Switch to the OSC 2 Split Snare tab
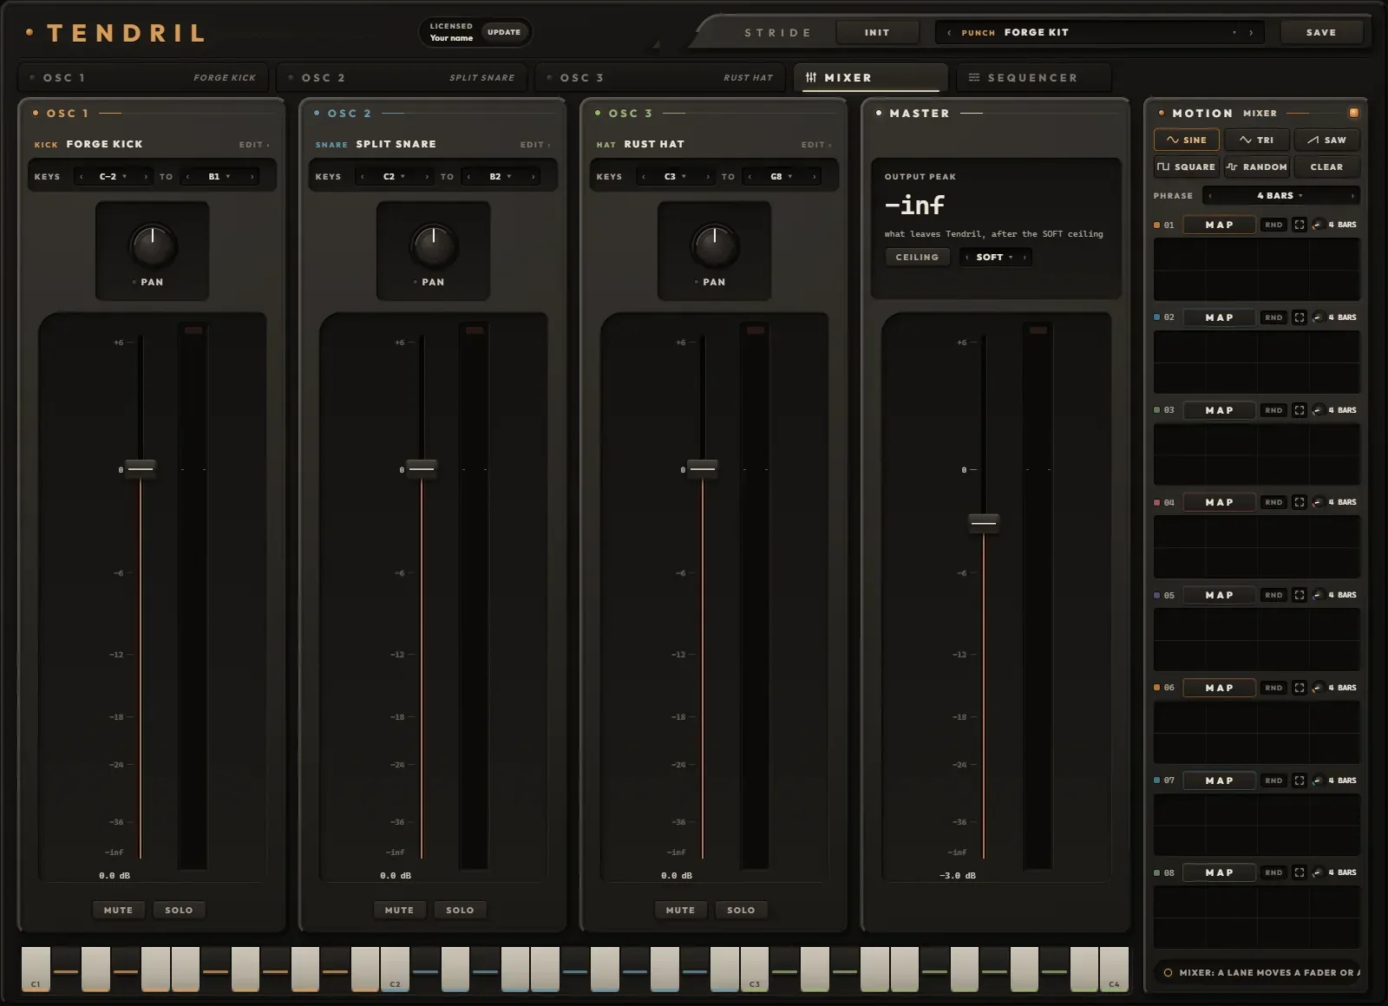 point(402,77)
